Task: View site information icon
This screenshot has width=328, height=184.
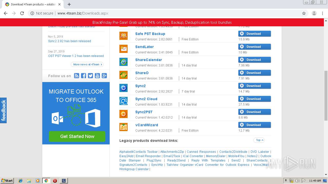Action: pos(32,13)
